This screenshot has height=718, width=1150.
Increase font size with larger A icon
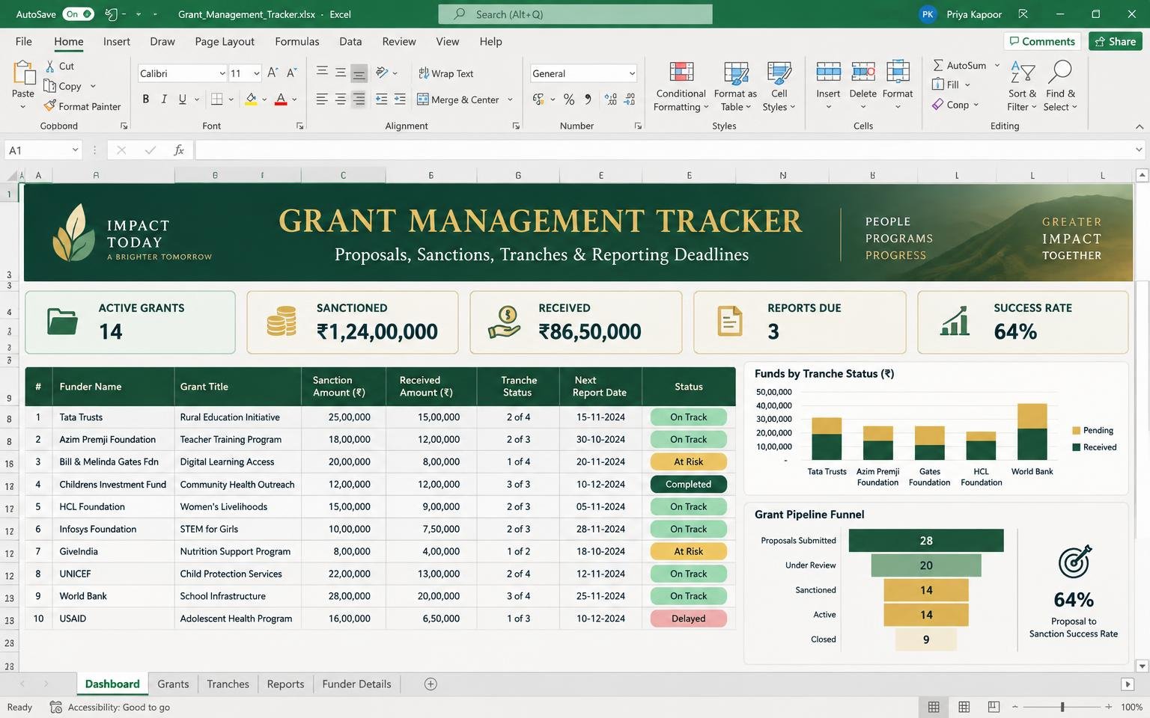[273, 73]
